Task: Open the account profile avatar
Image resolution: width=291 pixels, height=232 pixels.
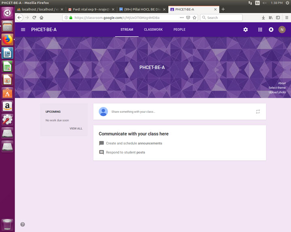Action: (x=282, y=30)
